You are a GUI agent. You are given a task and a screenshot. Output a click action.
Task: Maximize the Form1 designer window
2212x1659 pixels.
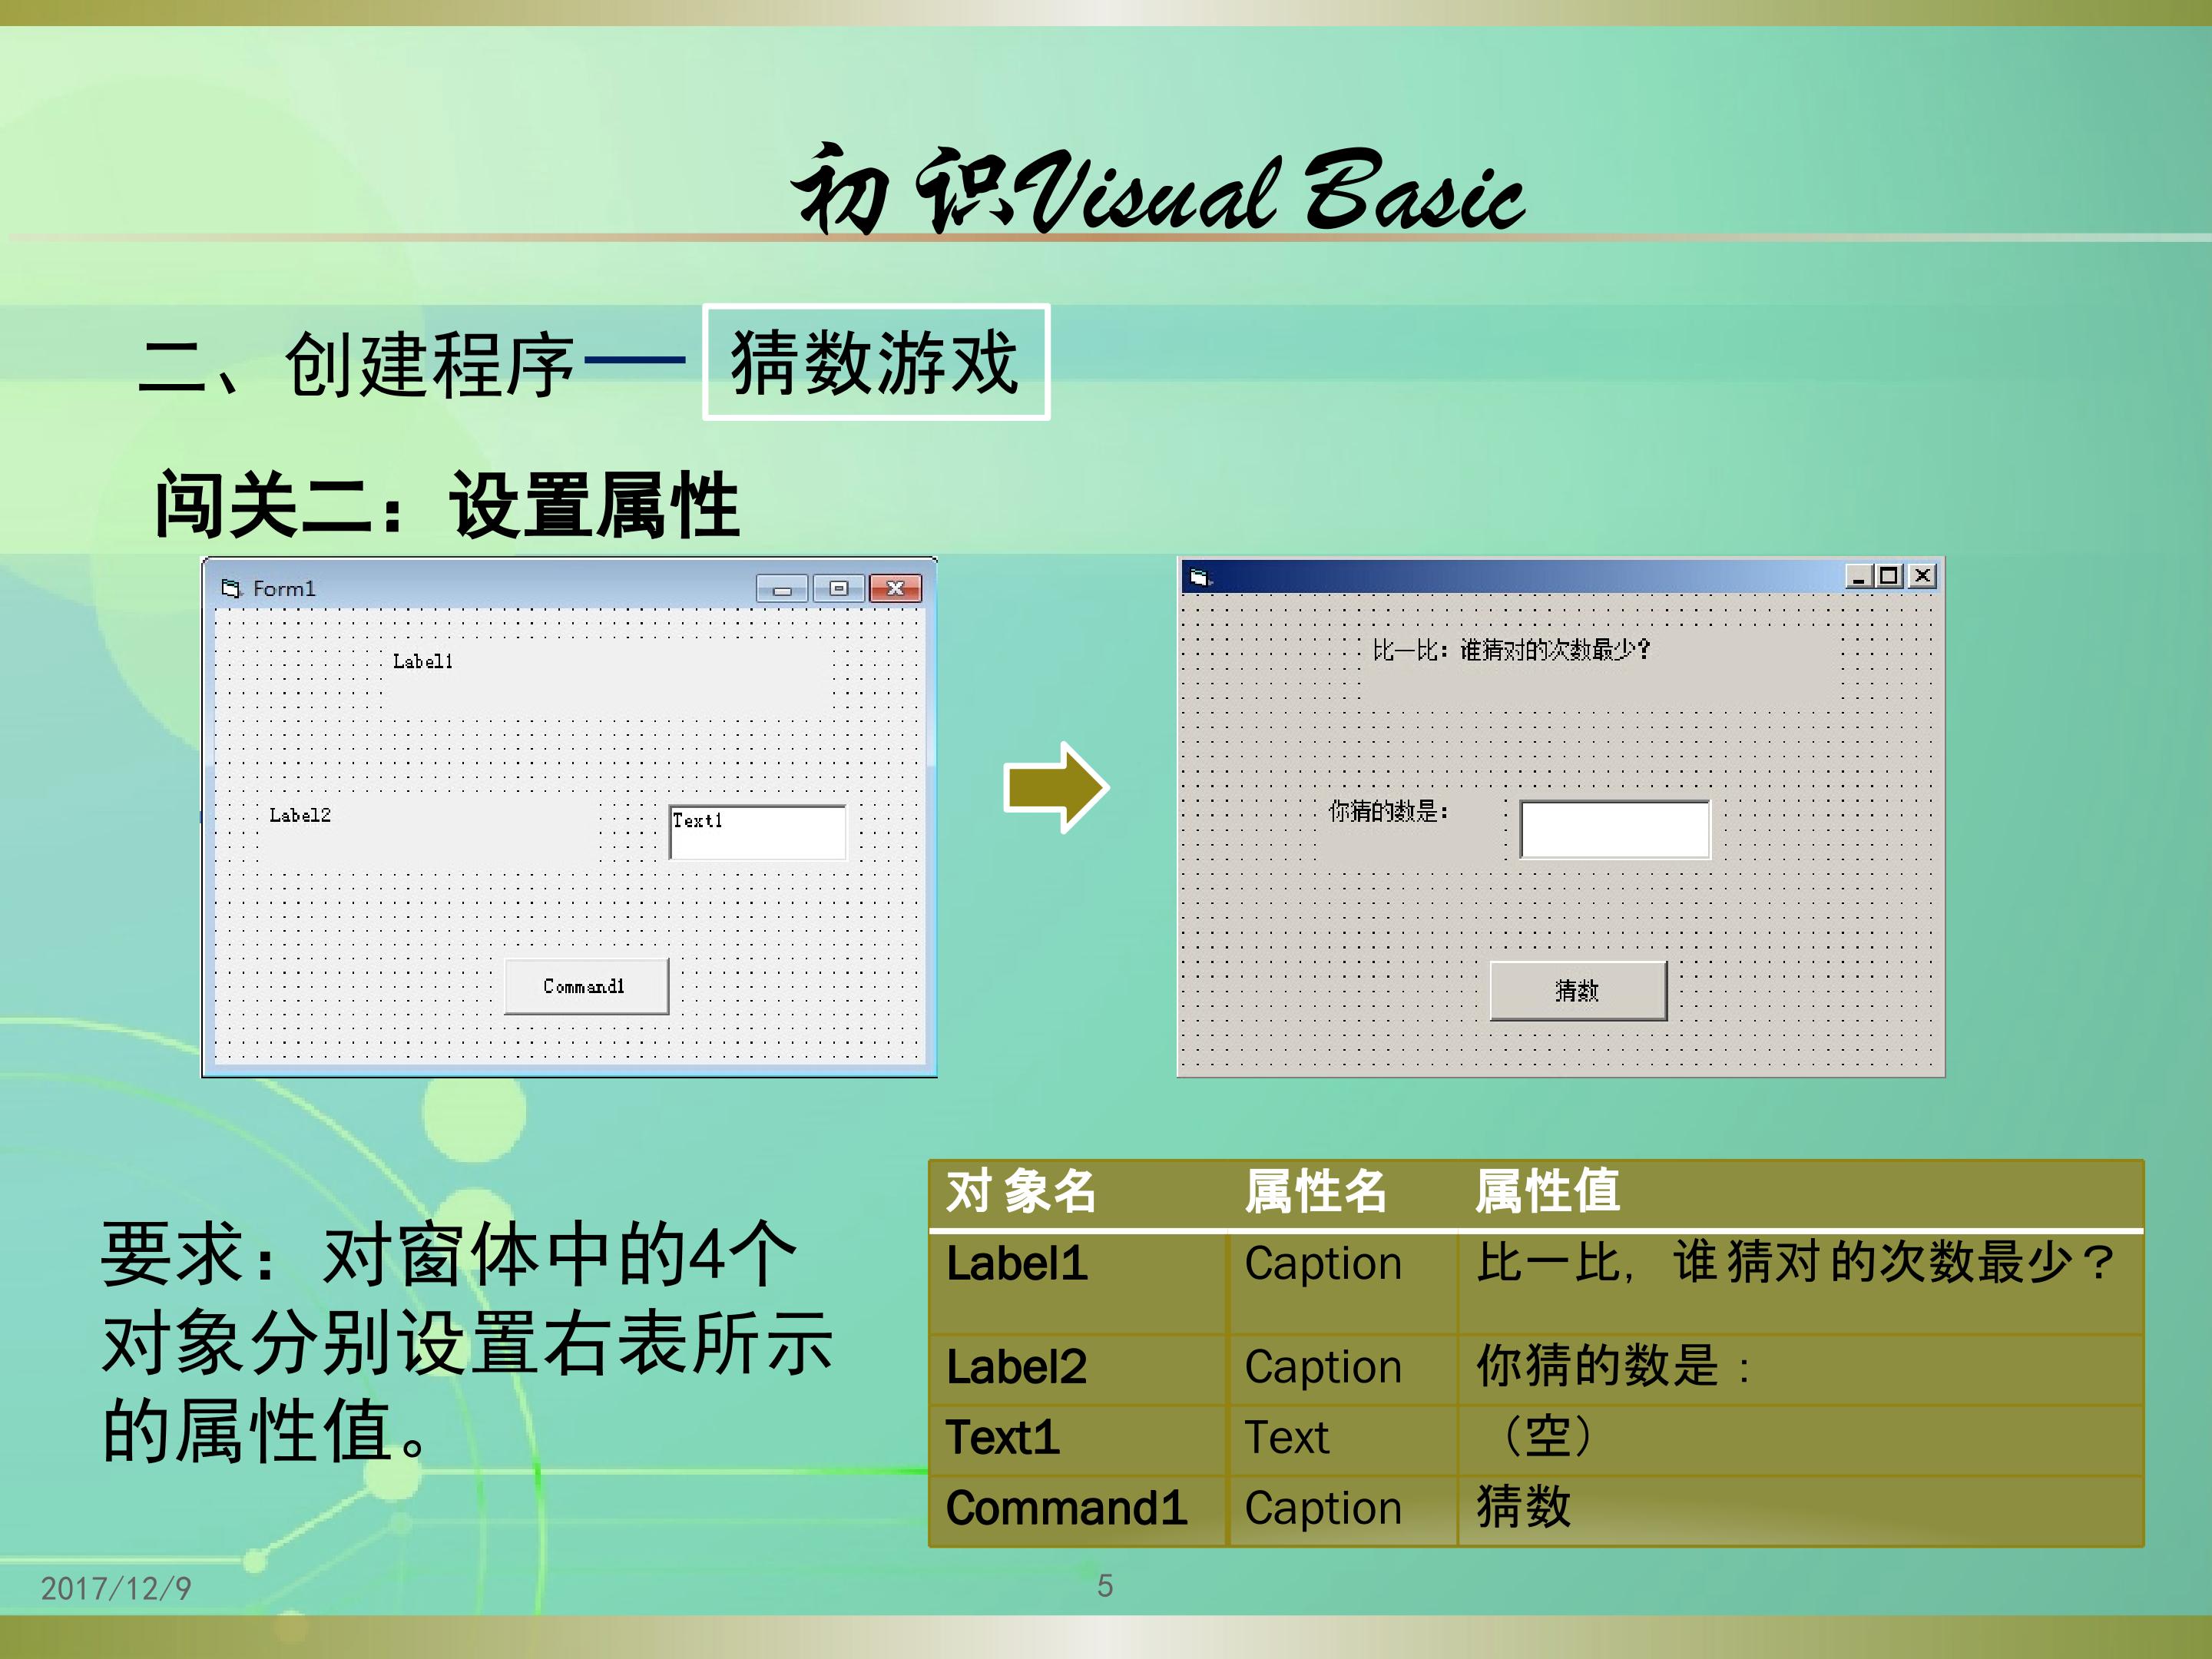tap(838, 588)
